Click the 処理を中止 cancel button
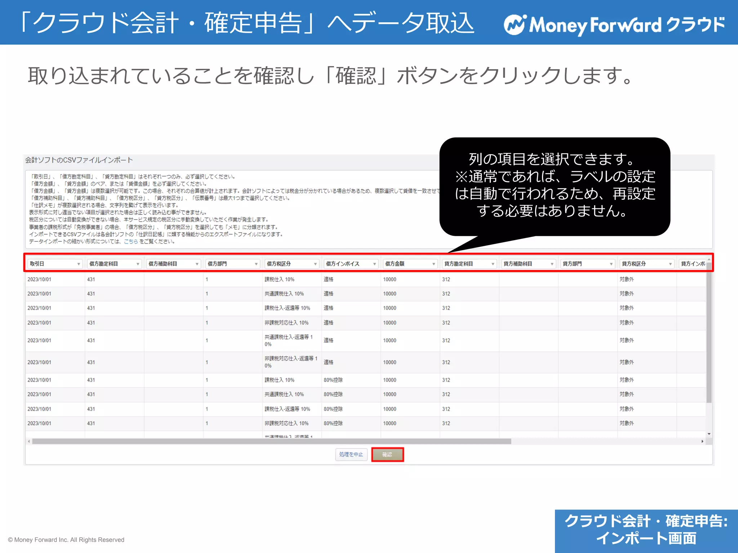 (351, 455)
